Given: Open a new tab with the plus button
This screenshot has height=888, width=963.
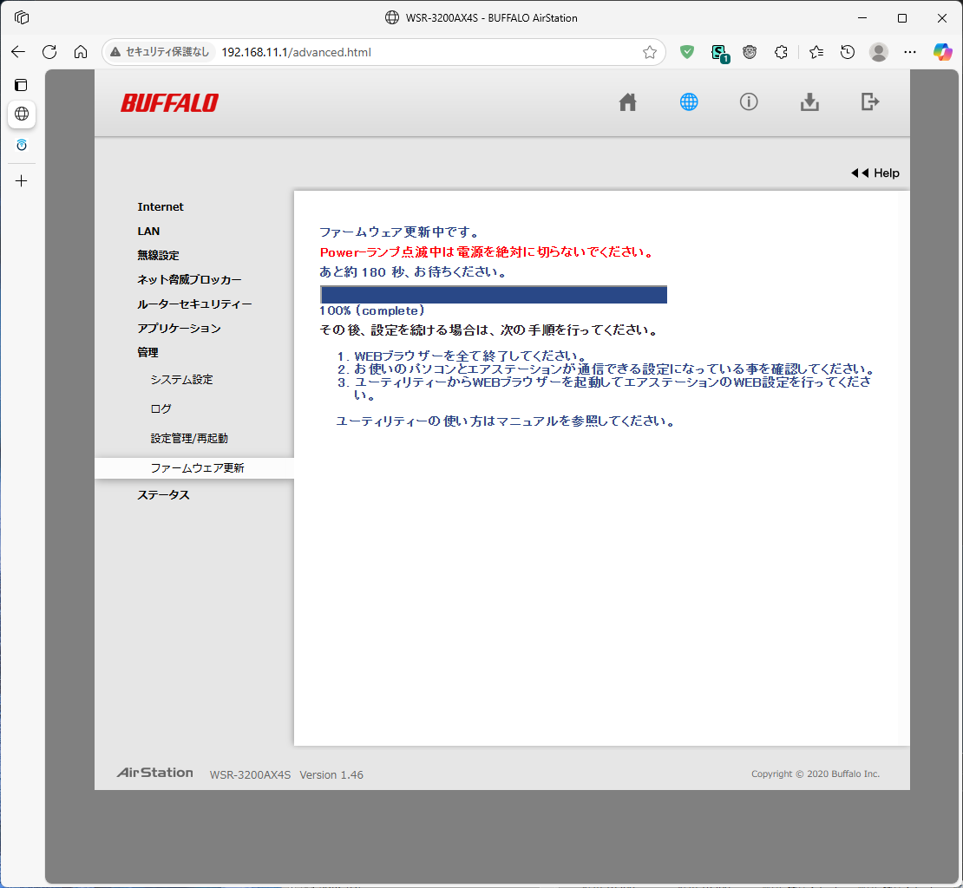Looking at the screenshot, I should [x=21, y=180].
